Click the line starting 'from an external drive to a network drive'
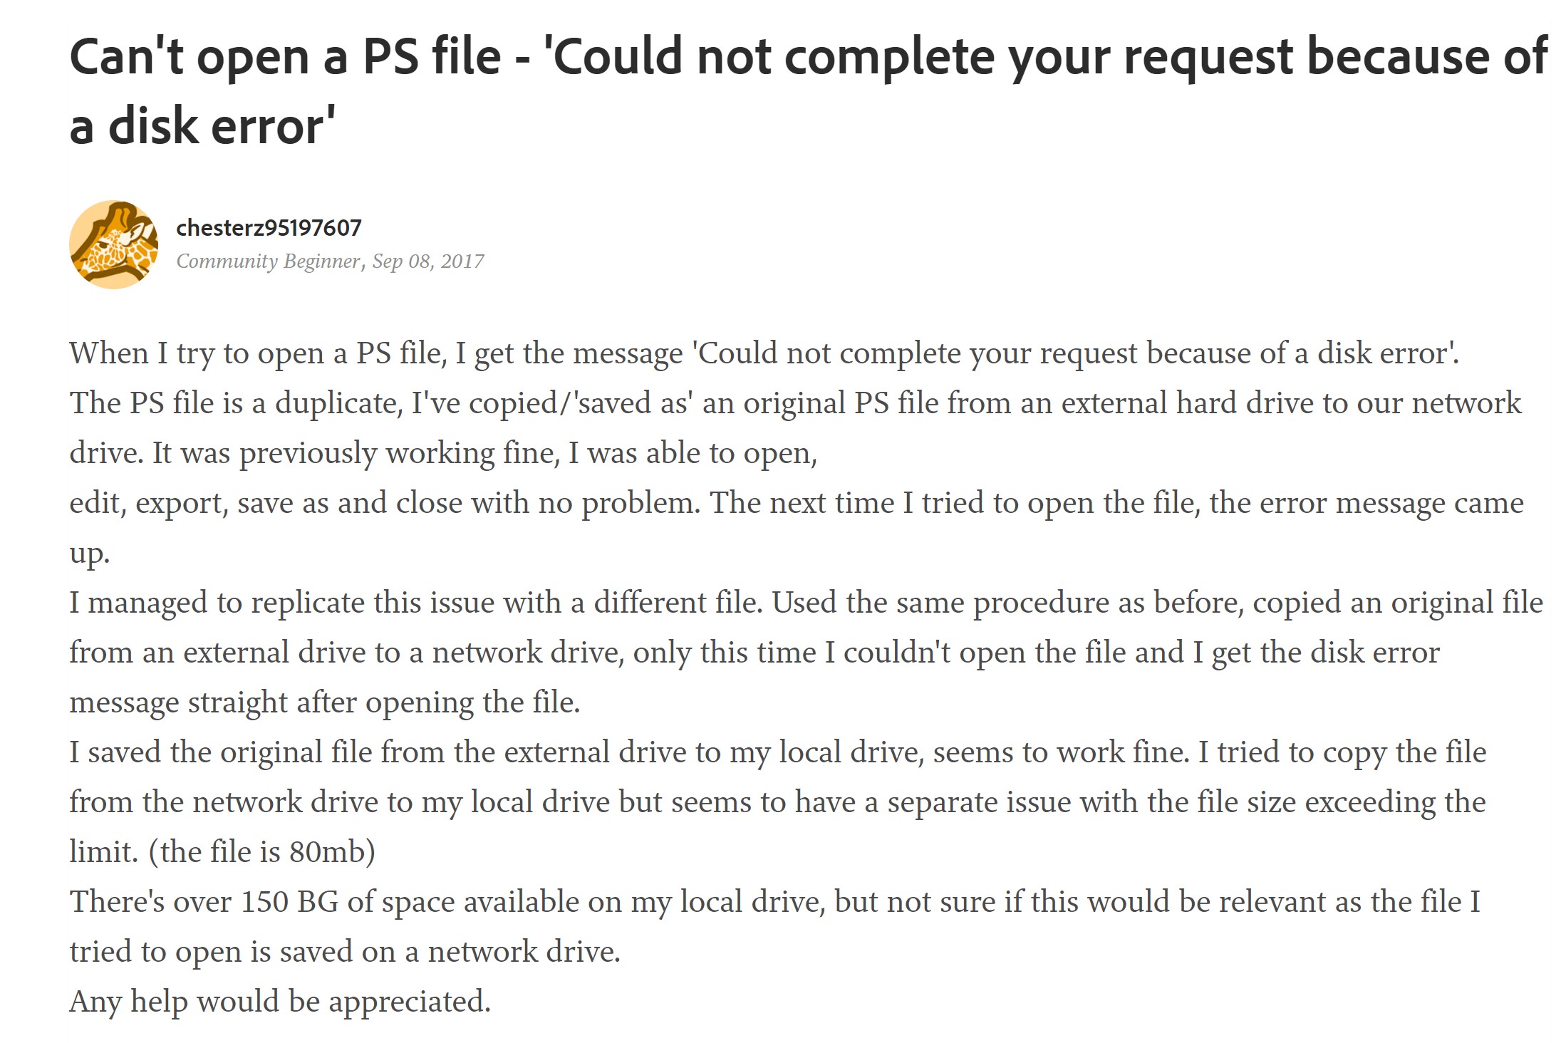 pos(754,653)
